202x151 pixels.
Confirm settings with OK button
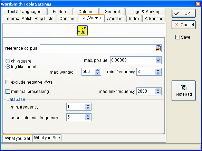tap(184, 13)
